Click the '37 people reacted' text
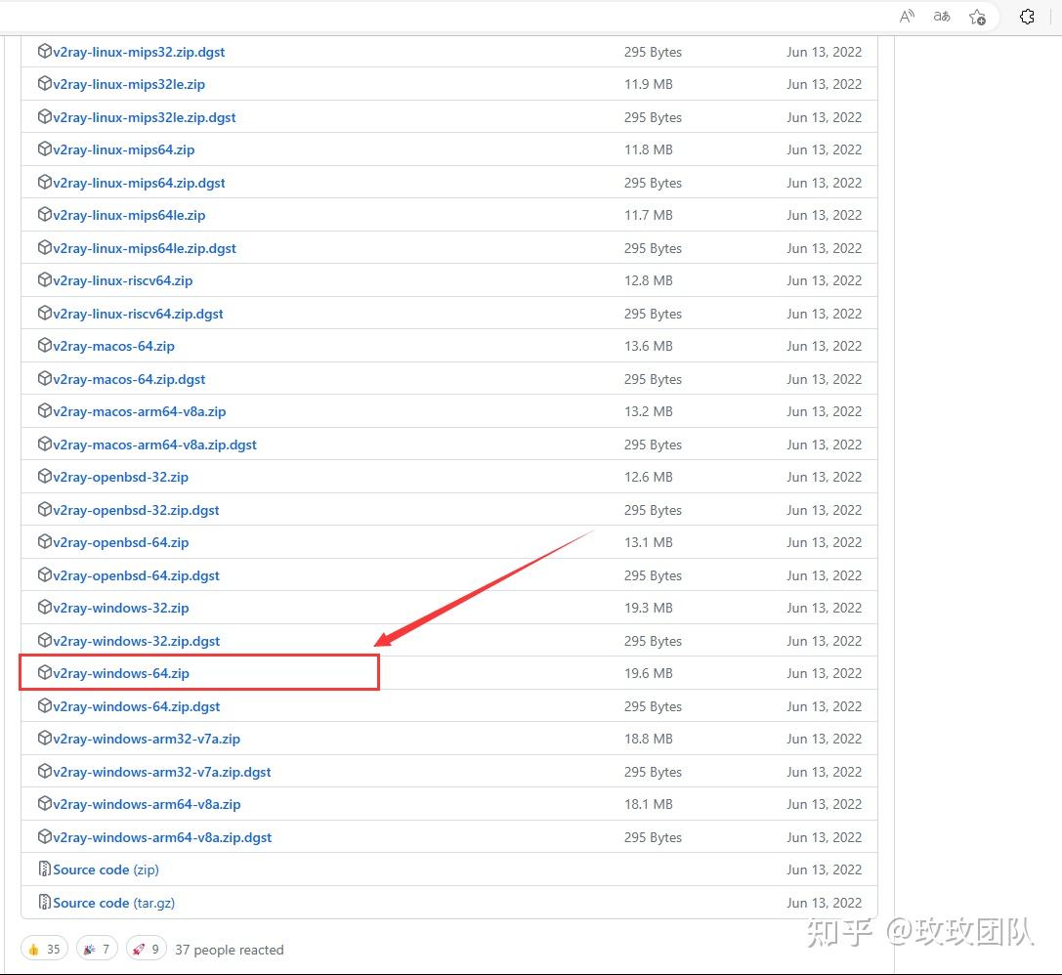This screenshot has height=975, width=1062. click(x=229, y=950)
